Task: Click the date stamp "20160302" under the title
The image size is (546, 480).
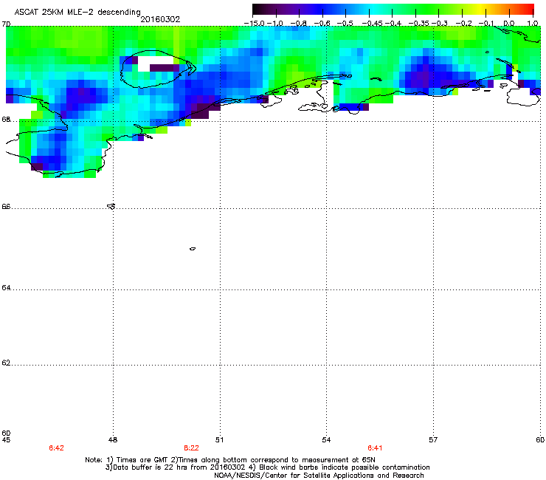Action: point(160,19)
